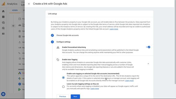
Task: Open Data streams icon in Admin list
Action: pyautogui.click(x=20, y=31)
